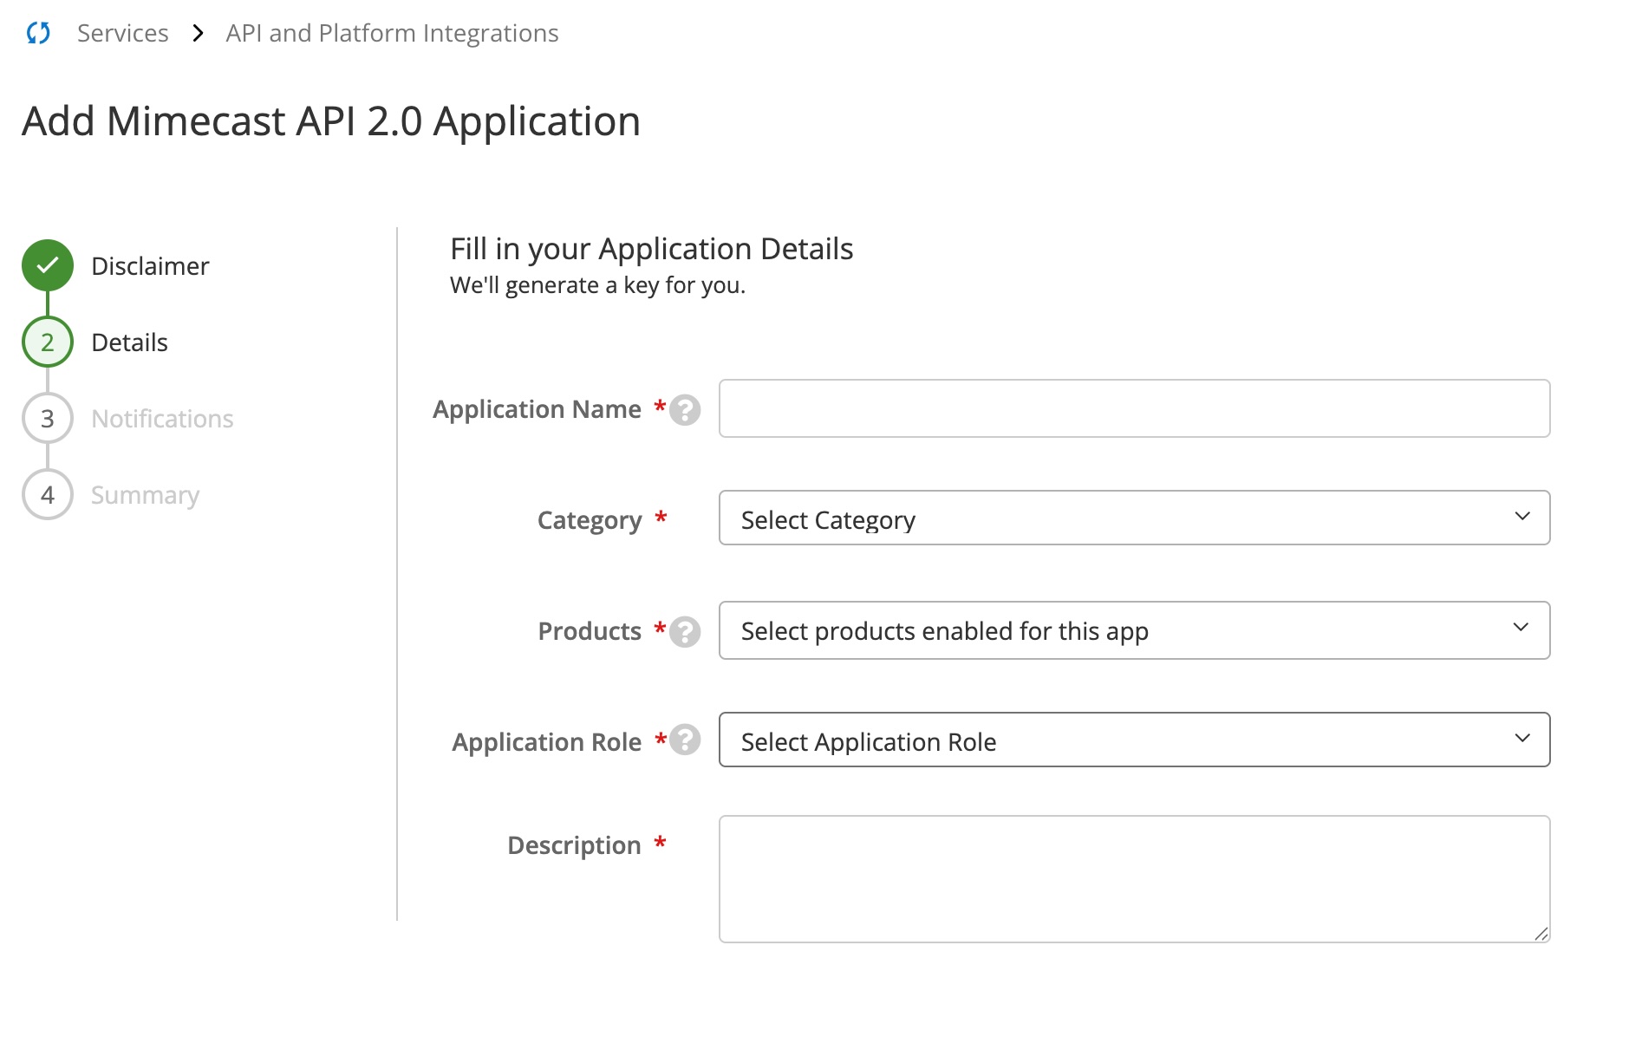Click the step 2 Details circle
The height and width of the screenshot is (1043, 1642).
coord(48,342)
